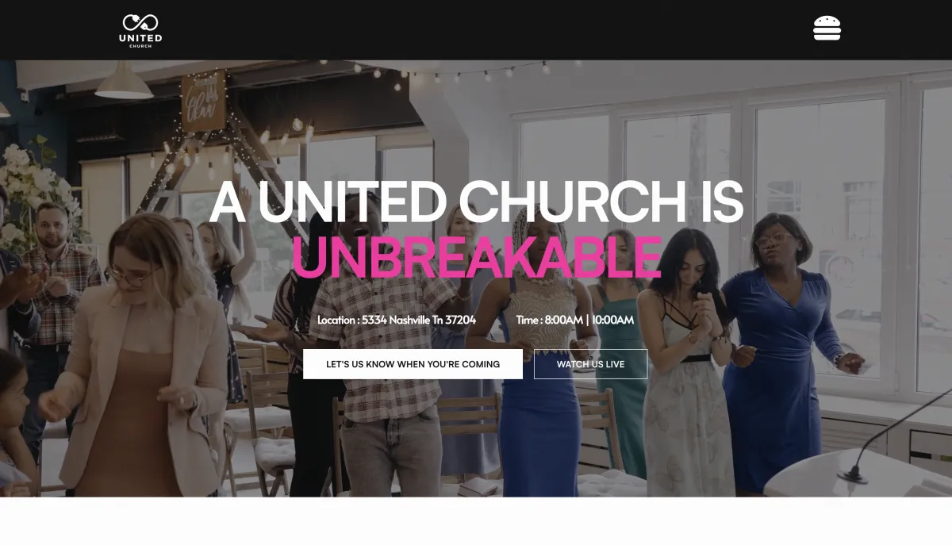Click the hanging wooden sign with string lights
Viewport: 952px width, 545px height.
(x=204, y=101)
